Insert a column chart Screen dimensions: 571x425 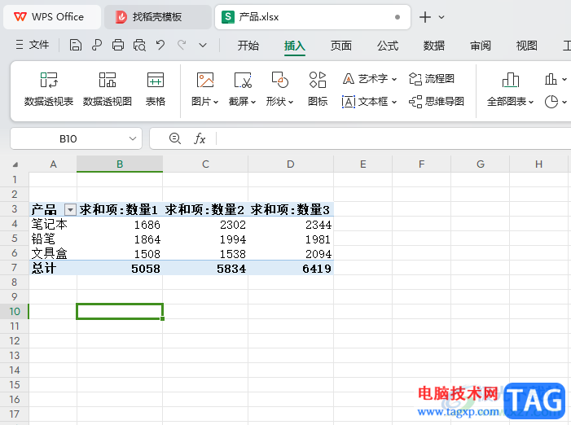click(551, 79)
